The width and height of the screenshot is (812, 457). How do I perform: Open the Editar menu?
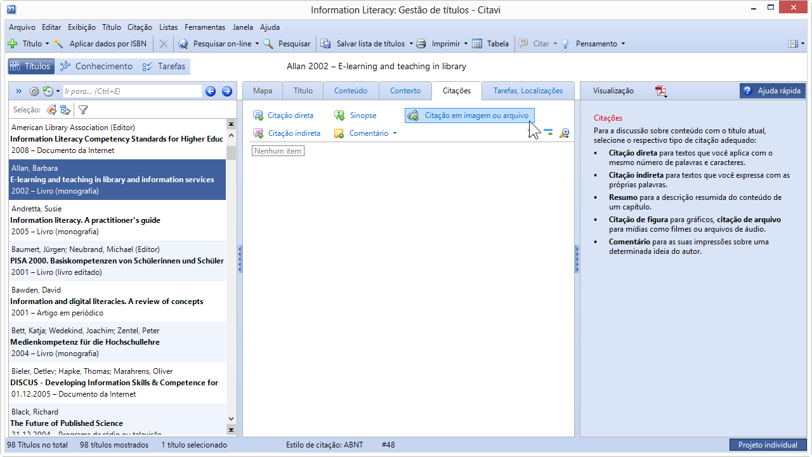point(51,27)
